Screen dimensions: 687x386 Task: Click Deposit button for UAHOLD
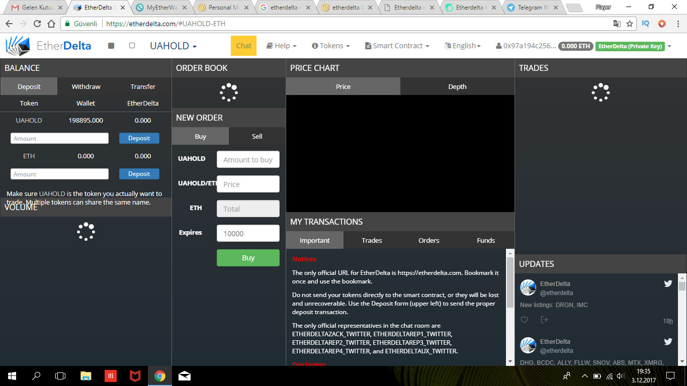tap(139, 138)
